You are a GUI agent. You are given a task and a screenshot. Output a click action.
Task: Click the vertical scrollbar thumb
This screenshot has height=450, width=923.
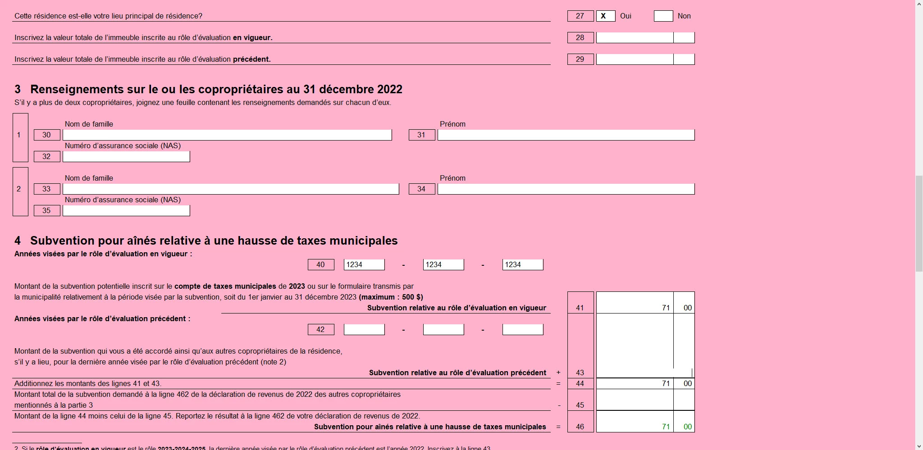coord(919,224)
